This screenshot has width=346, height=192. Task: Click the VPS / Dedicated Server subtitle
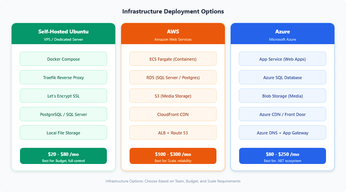[x=63, y=40]
